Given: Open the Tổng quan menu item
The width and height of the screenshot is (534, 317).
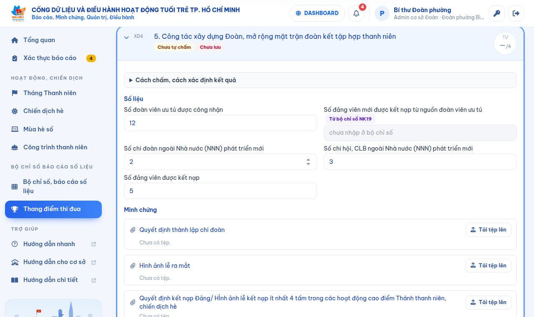Looking at the screenshot, I should click(53, 40).
